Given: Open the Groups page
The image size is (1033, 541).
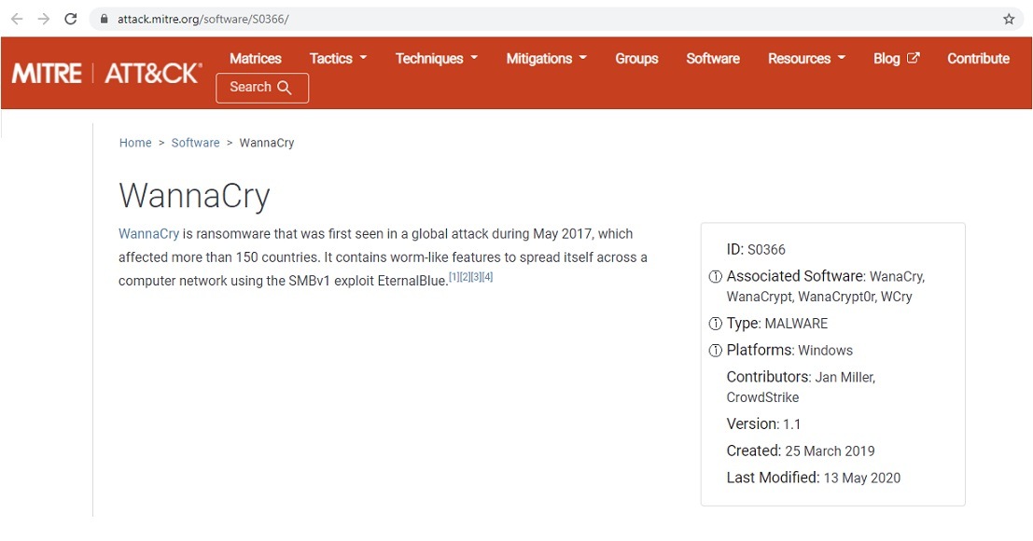Looking at the screenshot, I should (x=636, y=59).
